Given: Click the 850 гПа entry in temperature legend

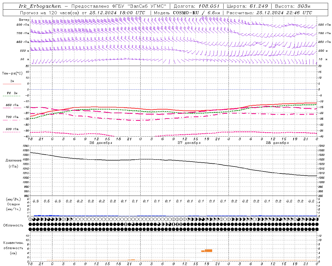Looking at the screenshot, I should 12,105.
